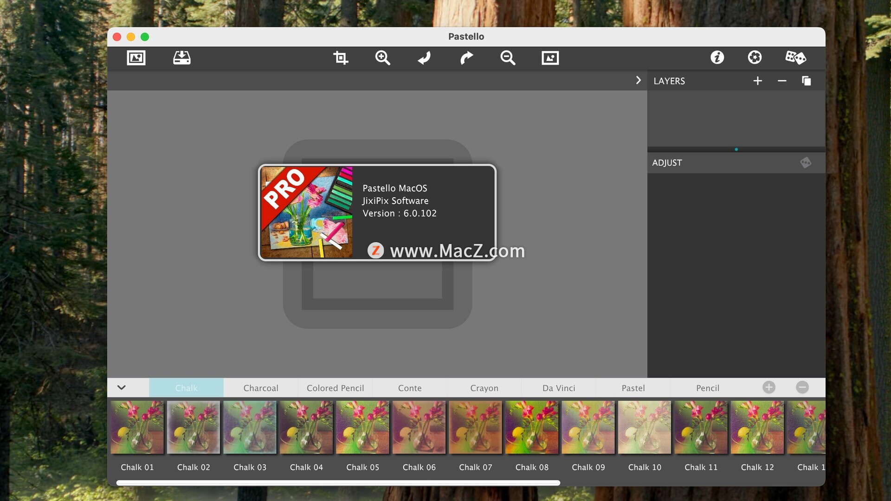Select the Crayon tab

(x=484, y=388)
